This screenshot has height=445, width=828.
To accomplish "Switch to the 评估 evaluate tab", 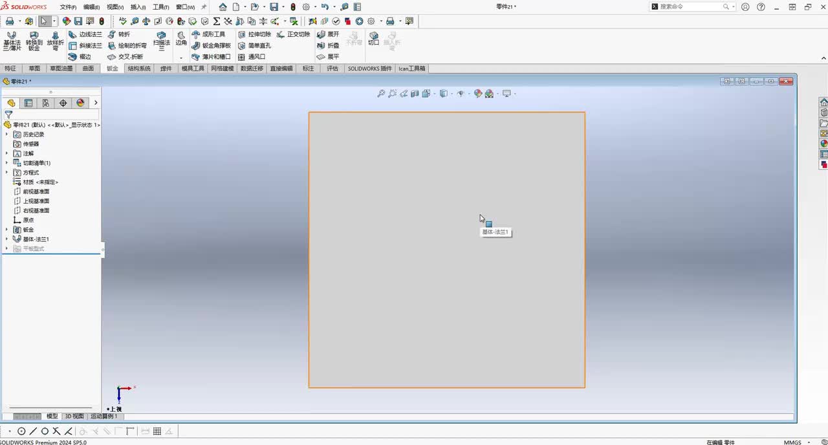I will [332, 69].
